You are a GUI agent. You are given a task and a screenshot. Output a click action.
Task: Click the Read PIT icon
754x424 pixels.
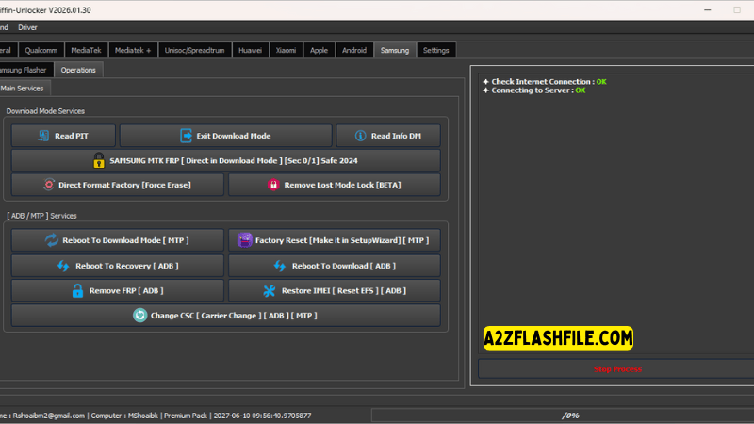tap(43, 136)
